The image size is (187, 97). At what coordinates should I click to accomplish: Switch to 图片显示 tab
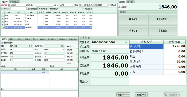(130, 2)
